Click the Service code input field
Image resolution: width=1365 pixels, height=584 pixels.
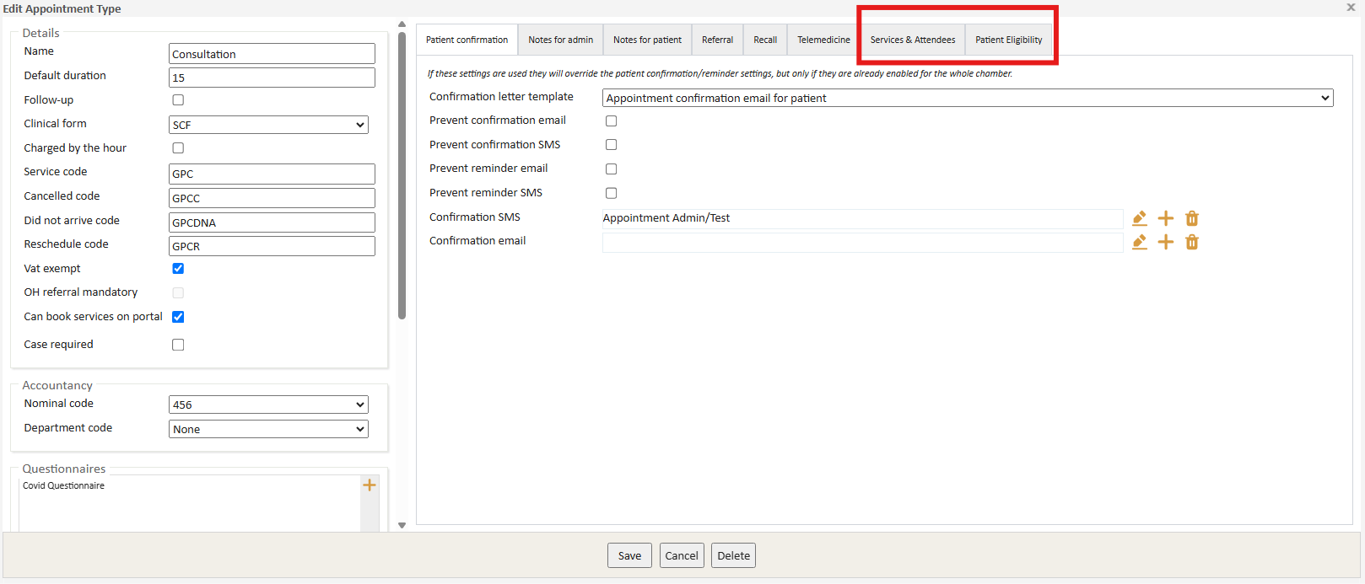click(272, 174)
